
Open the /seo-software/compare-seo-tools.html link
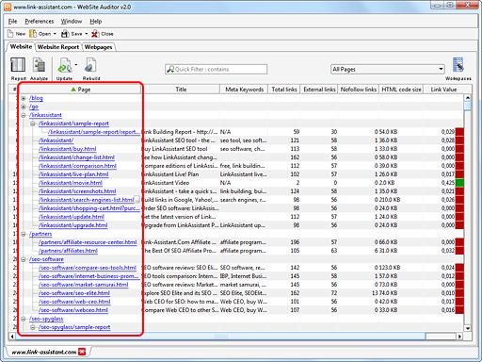tap(88, 268)
